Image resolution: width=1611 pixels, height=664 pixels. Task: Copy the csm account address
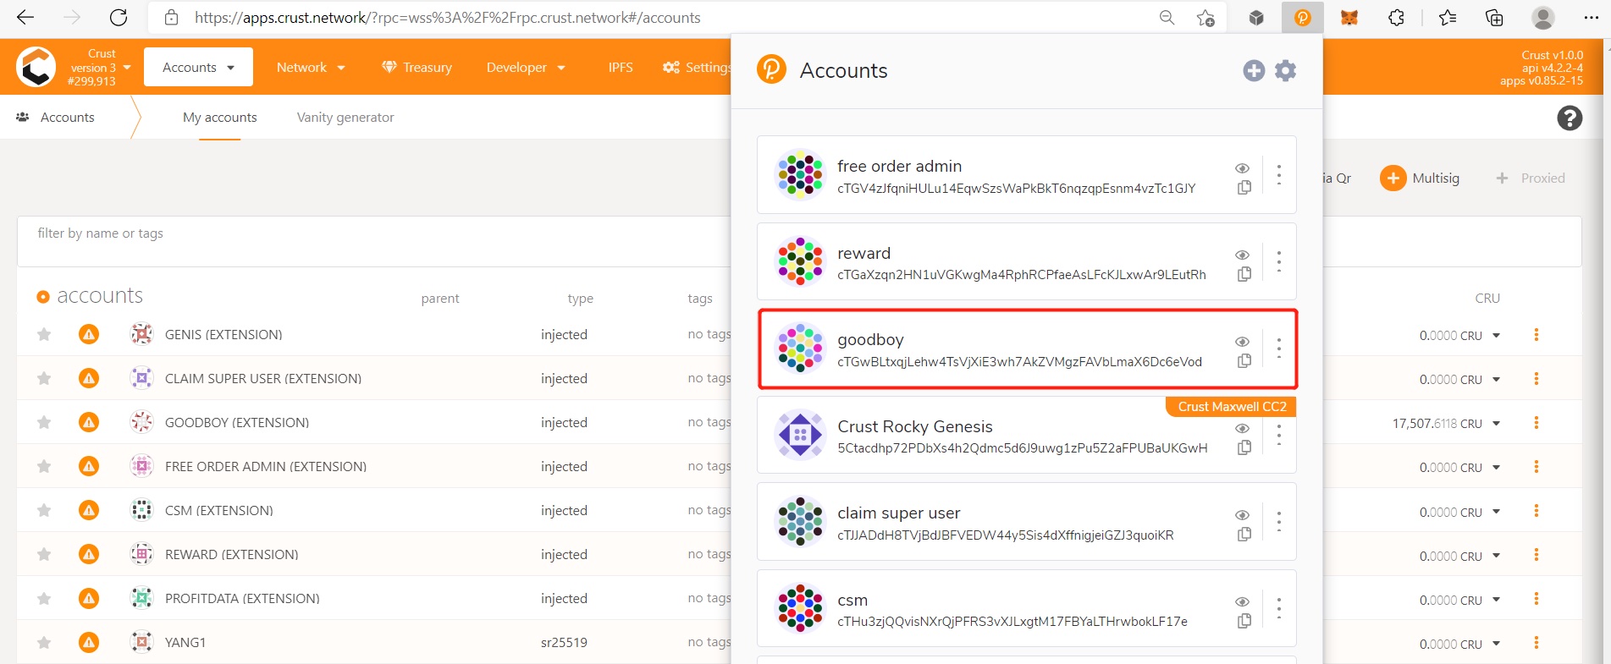pyautogui.click(x=1244, y=621)
